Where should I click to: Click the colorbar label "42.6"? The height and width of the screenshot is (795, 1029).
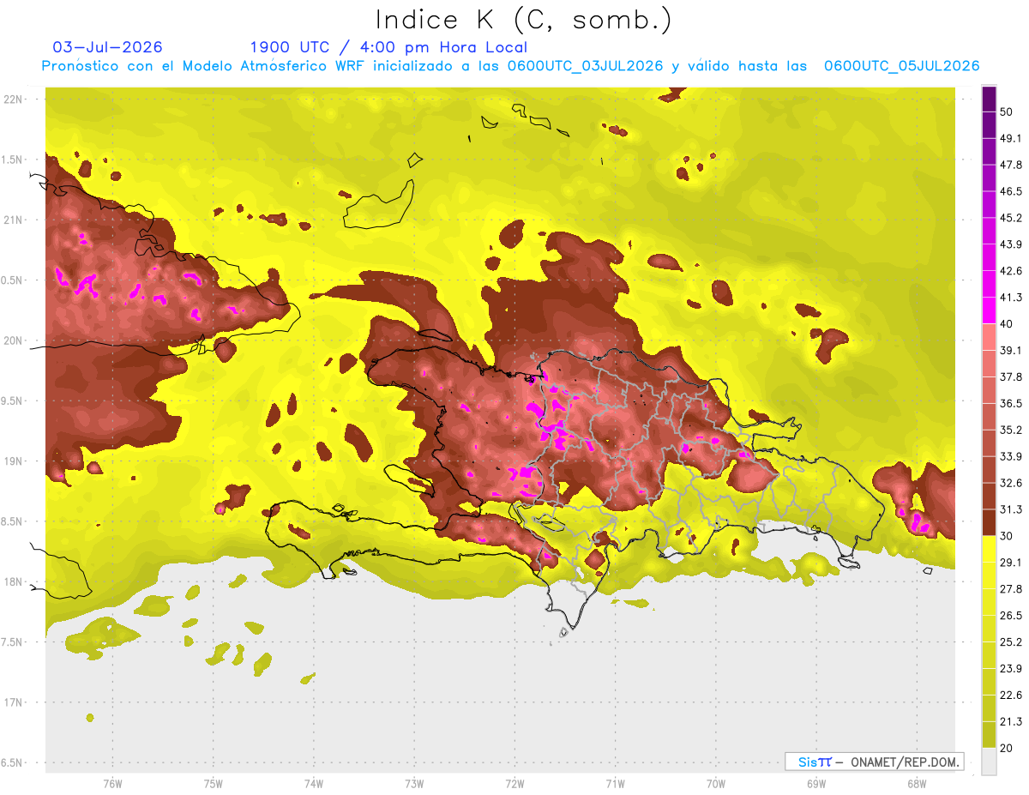click(1010, 271)
